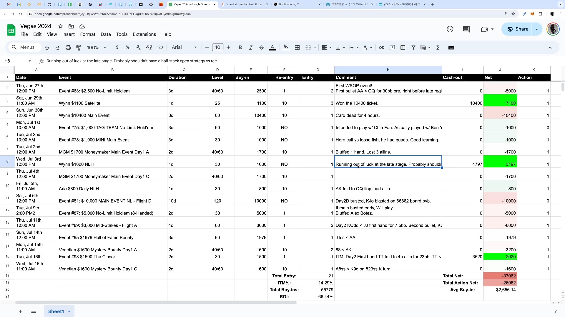The width and height of the screenshot is (565, 317).
Task: Open Sheet1 tab options arrow
Action: point(69,311)
